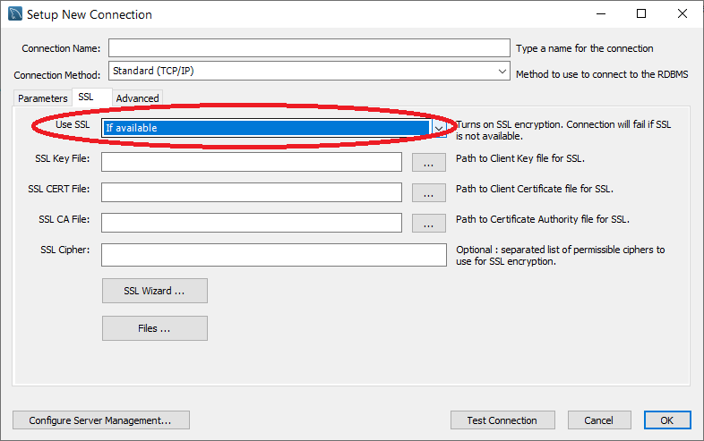Open Configure Server Management

[100, 420]
